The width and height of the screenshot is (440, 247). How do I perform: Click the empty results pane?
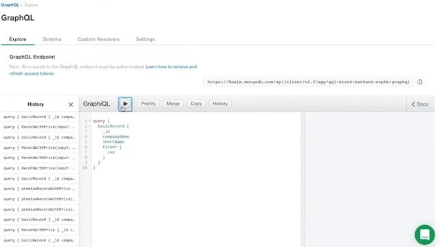(370, 179)
